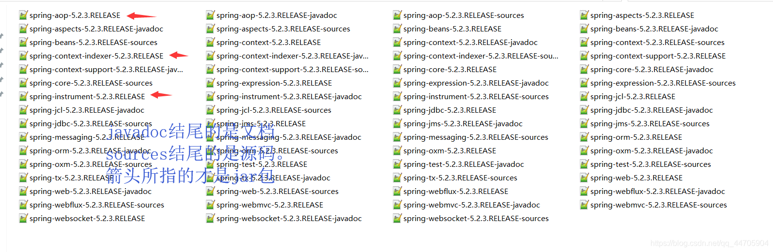Select the name spring-jdbc-5.2.3.RELEASE in third column
773x252 pixels.
click(x=450, y=110)
